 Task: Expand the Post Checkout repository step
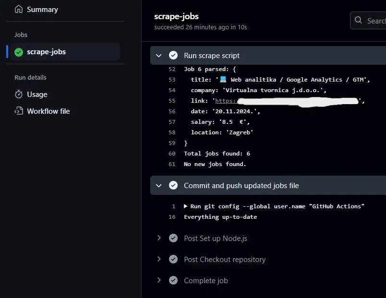coord(159,260)
